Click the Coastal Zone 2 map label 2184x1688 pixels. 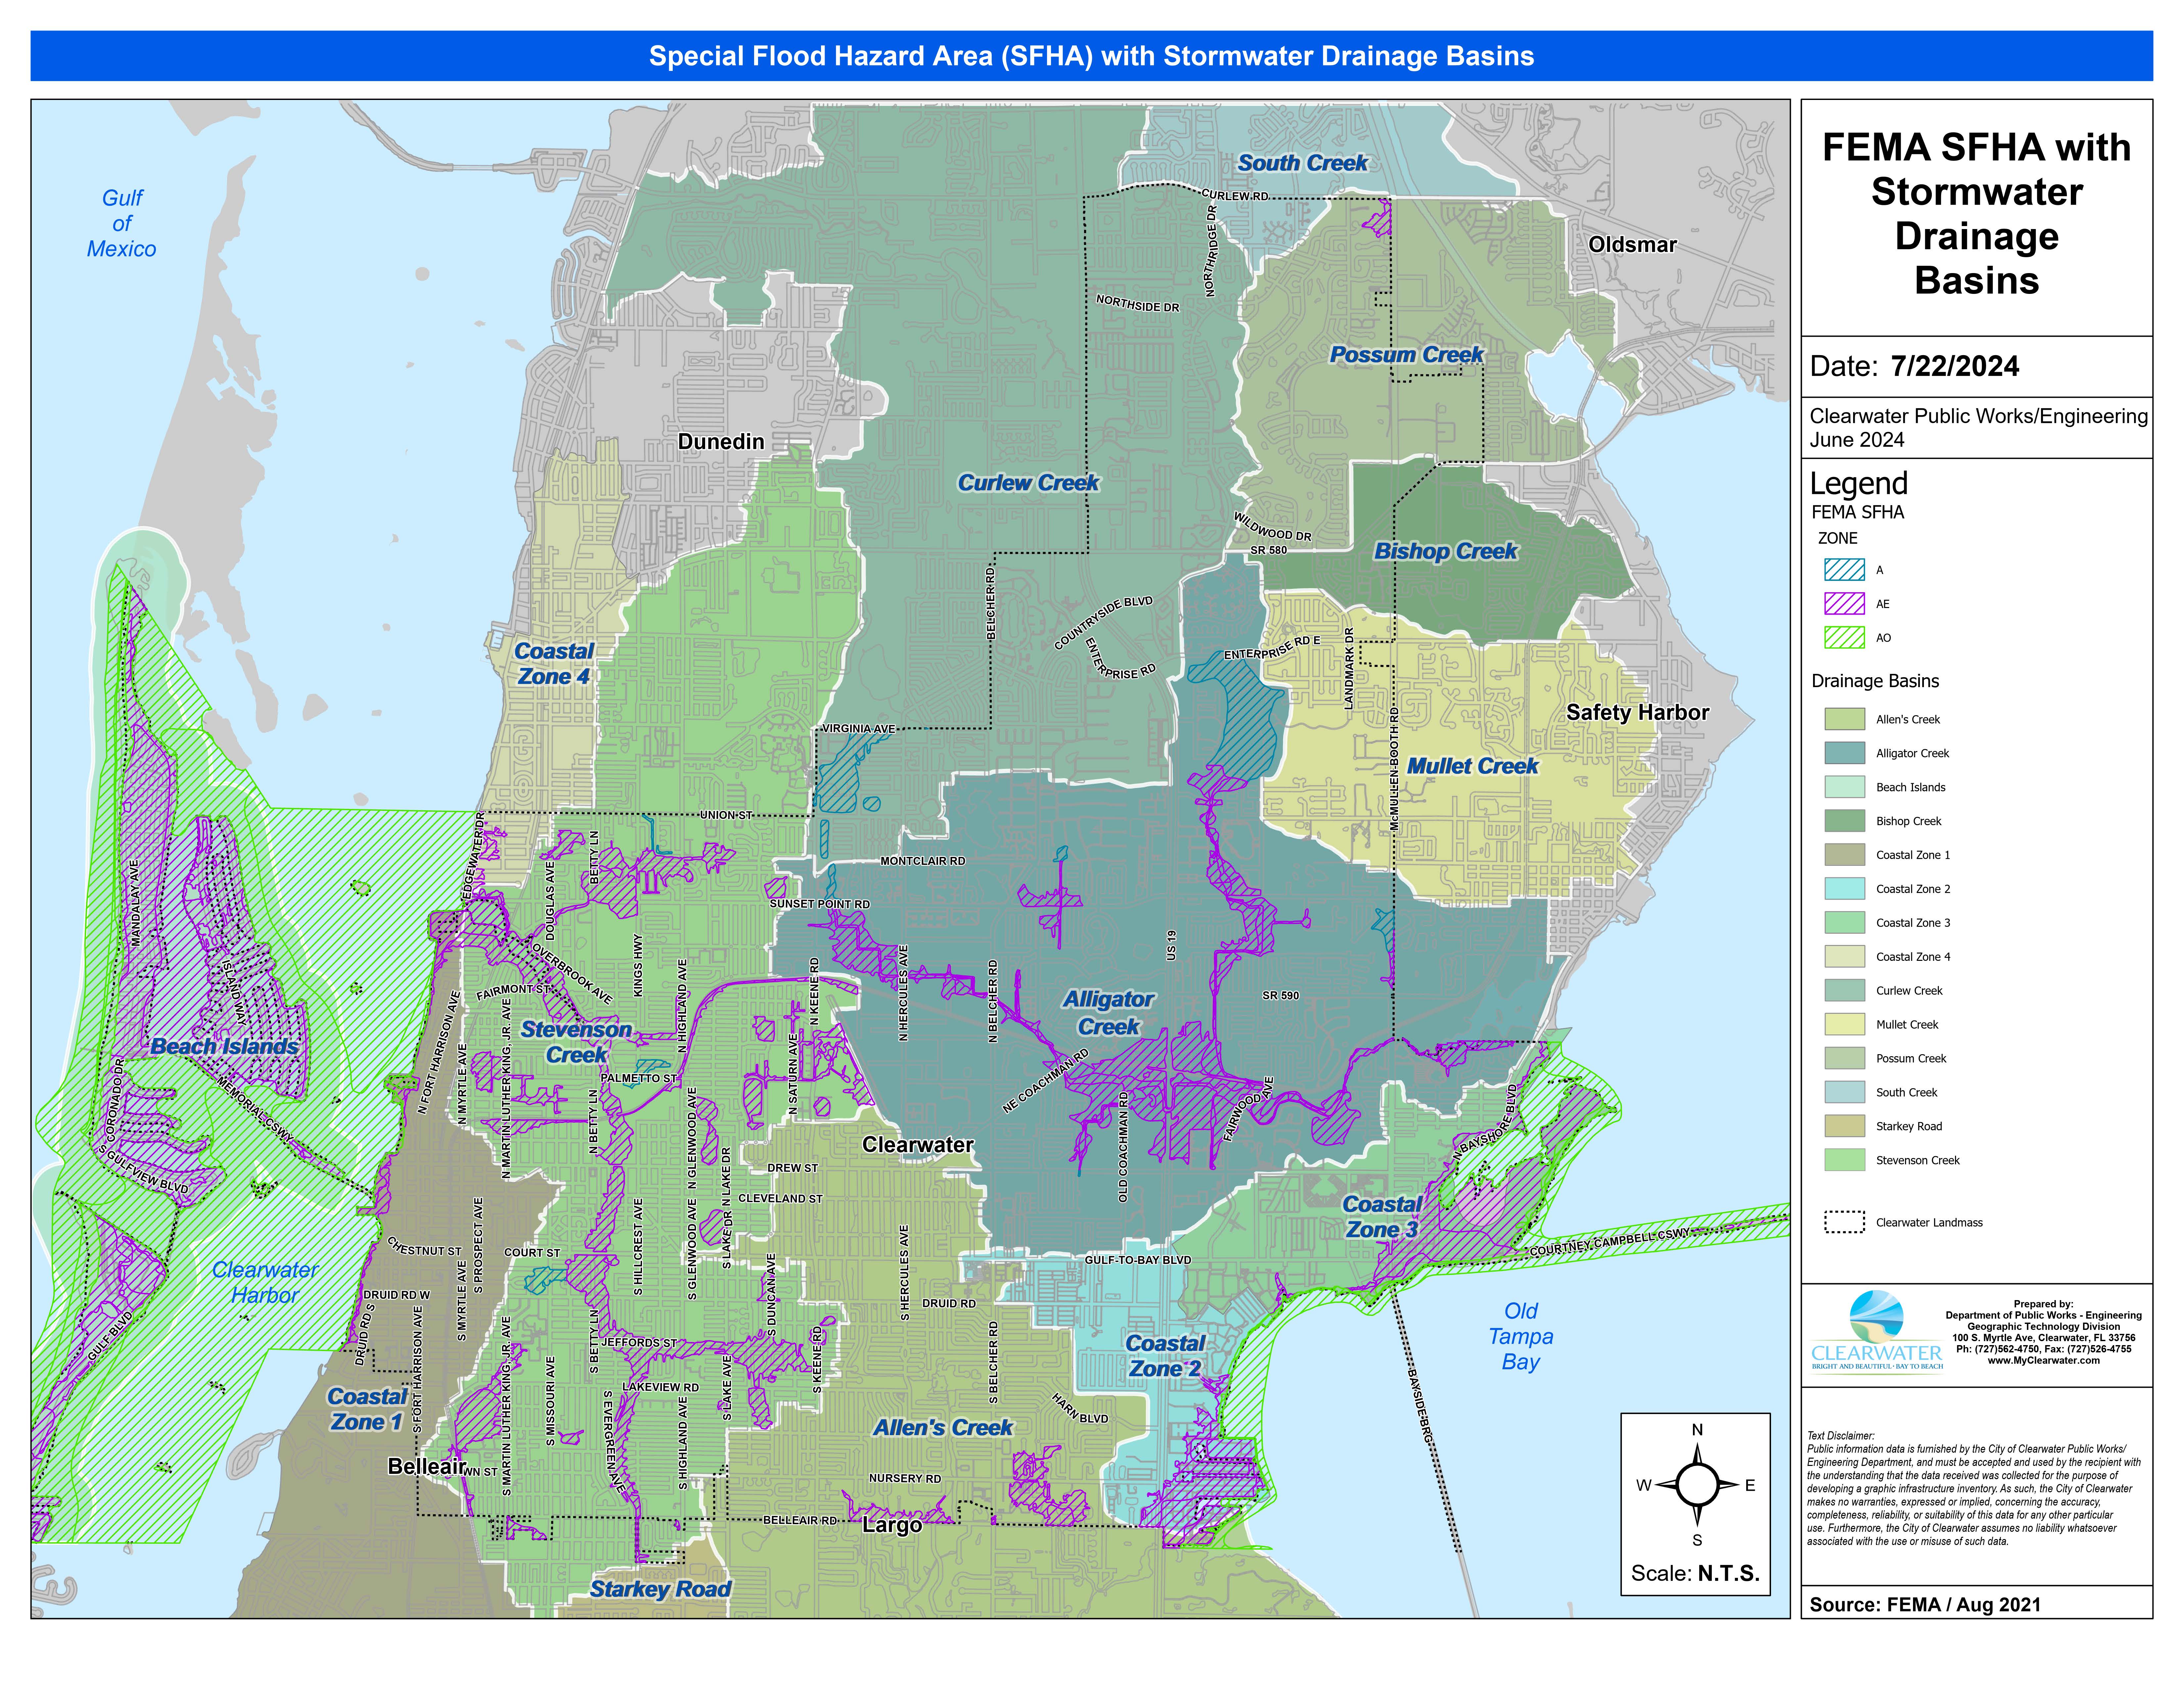click(1165, 1356)
